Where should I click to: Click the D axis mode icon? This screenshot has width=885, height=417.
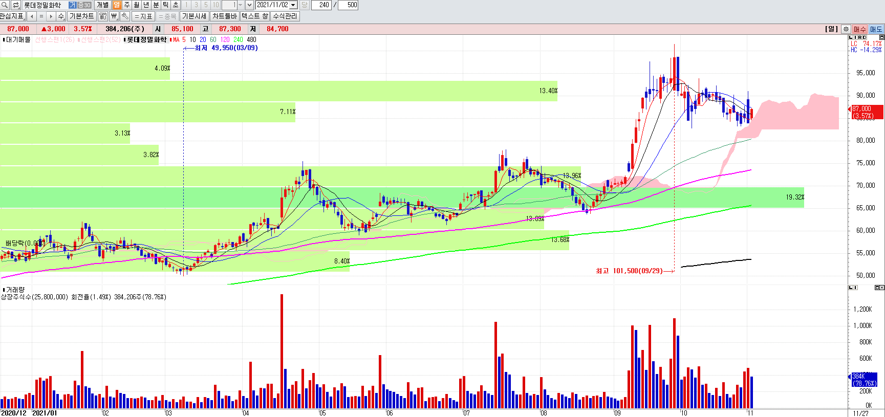coord(865,37)
